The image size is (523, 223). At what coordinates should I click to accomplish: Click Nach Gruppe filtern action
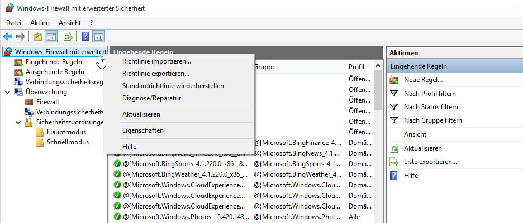point(432,120)
